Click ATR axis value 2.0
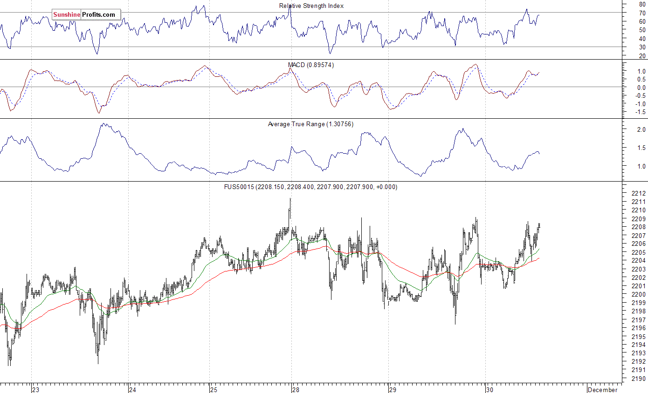Image resolution: width=648 pixels, height=393 pixels. click(641, 129)
